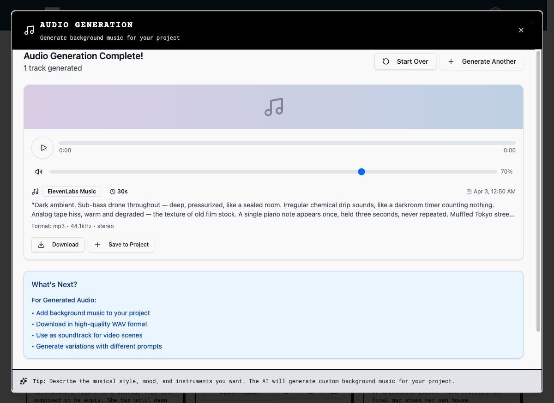
Task: Close the Audio Generation dialog
Action: 521,30
